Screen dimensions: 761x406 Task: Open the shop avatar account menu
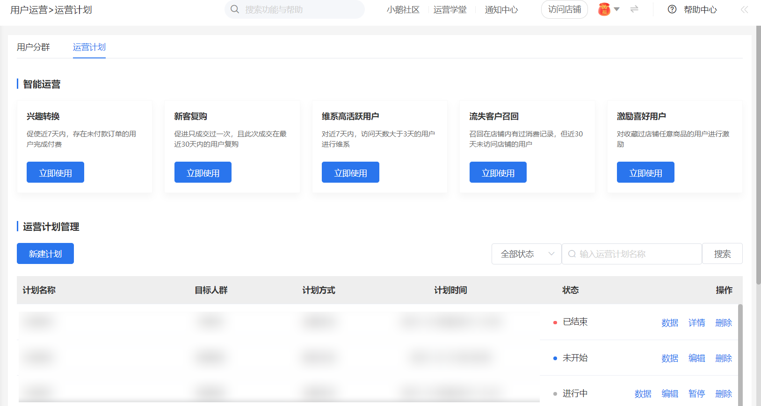point(604,9)
